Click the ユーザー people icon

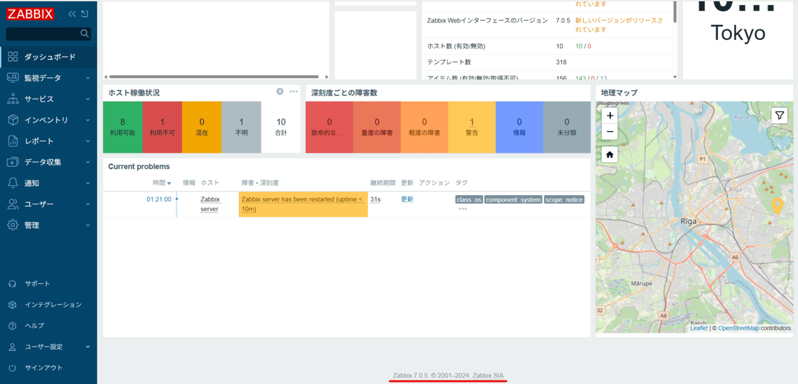click(13, 204)
